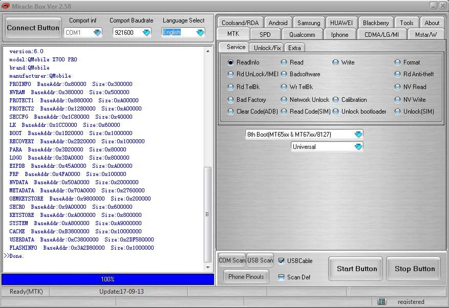The image size is (449, 308).
Task: Click the USERDATA BaseAddr log line
Action: click(x=81, y=239)
